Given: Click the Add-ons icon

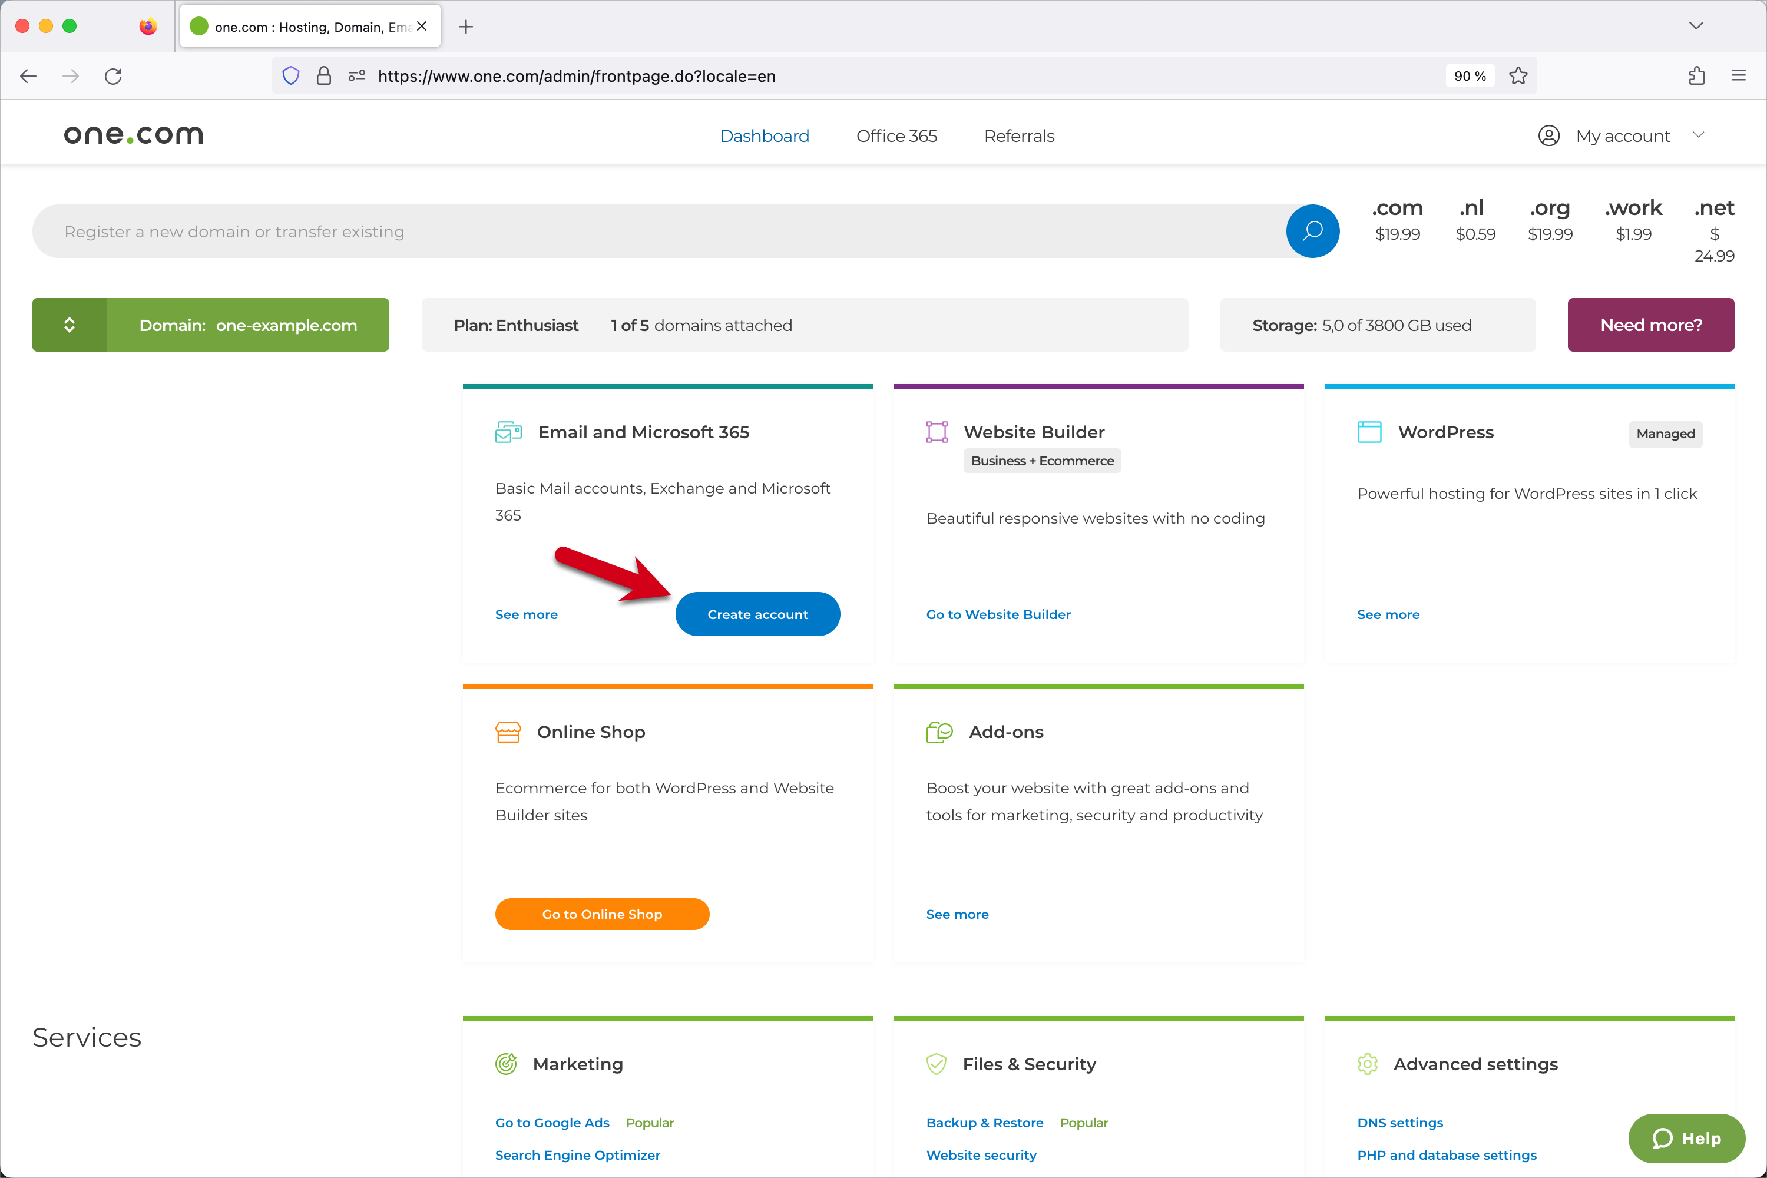Looking at the screenshot, I should (x=939, y=732).
